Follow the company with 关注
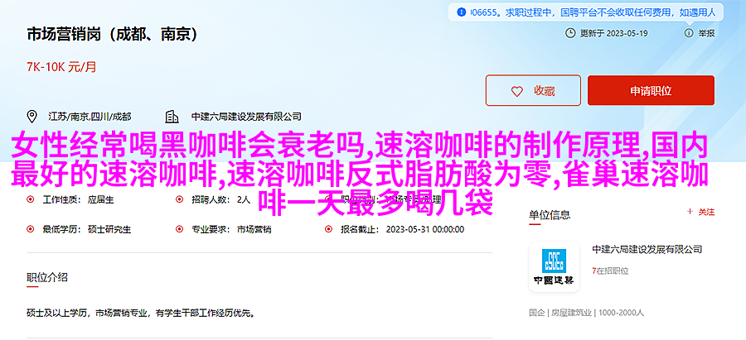The height and width of the screenshot is (340, 746). [x=700, y=213]
